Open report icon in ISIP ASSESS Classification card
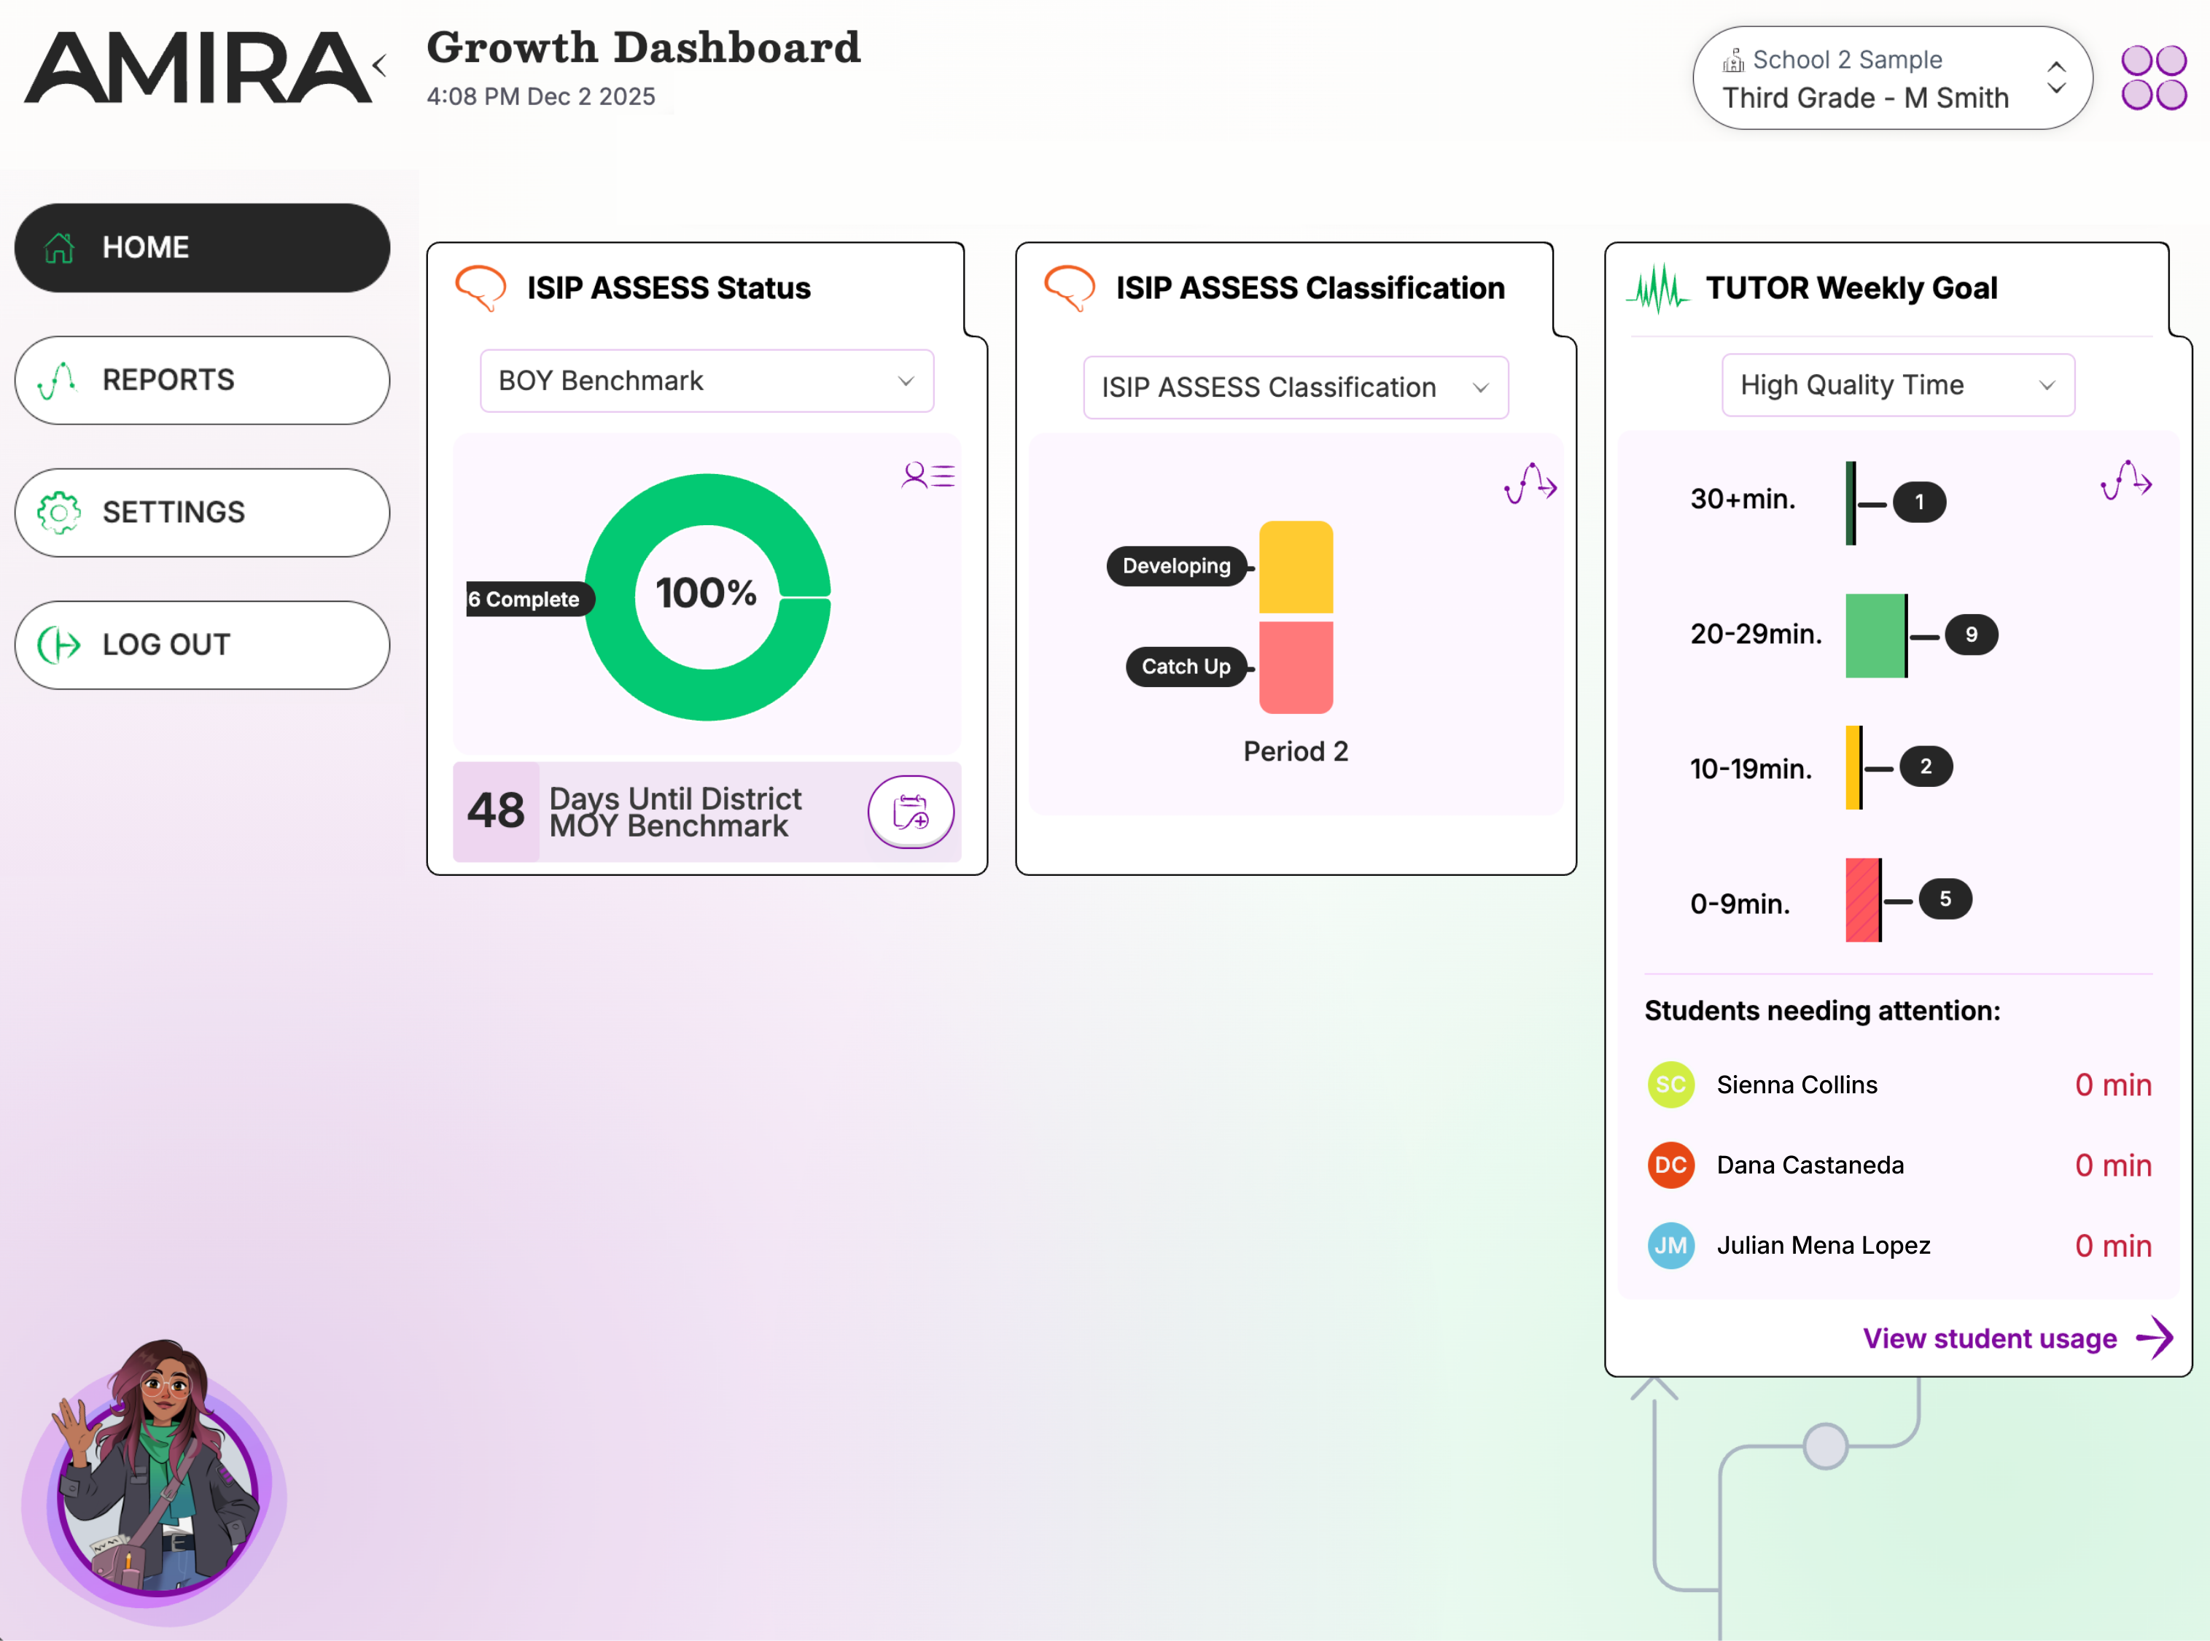 click(x=1530, y=484)
